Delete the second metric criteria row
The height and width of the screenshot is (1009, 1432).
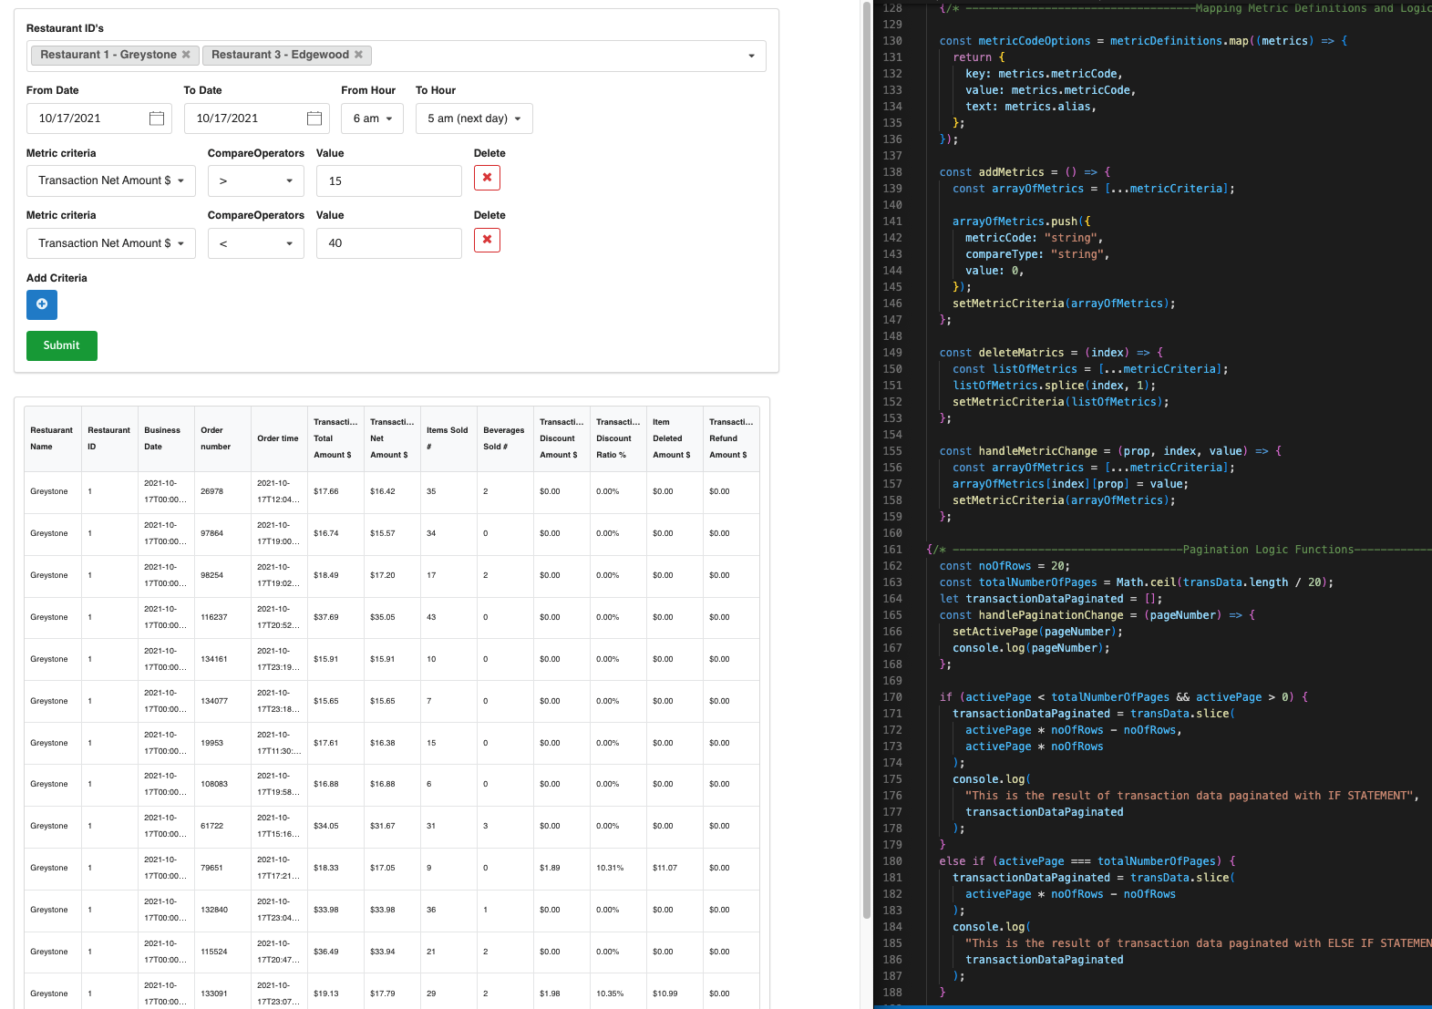click(487, 240)
